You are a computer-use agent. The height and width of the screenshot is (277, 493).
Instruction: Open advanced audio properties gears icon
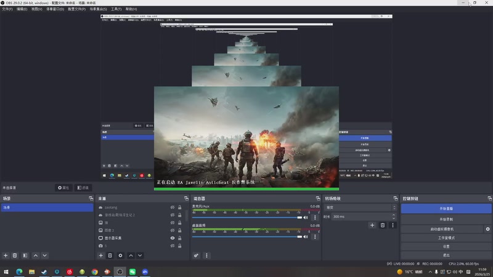196,255
